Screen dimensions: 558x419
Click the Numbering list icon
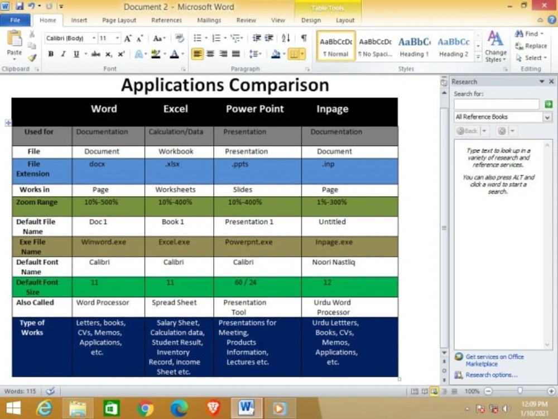click(216, 38)
